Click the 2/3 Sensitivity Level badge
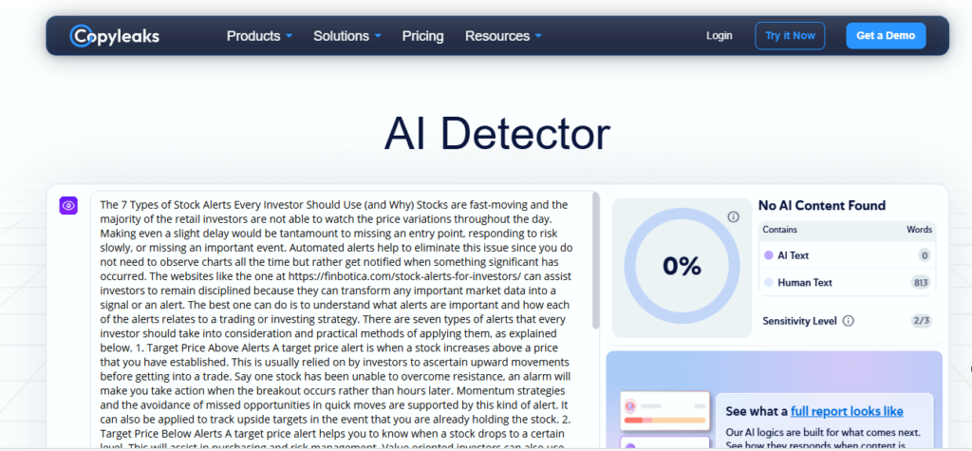The width and height of the screenshot is (972, 451). click(922, 321)
